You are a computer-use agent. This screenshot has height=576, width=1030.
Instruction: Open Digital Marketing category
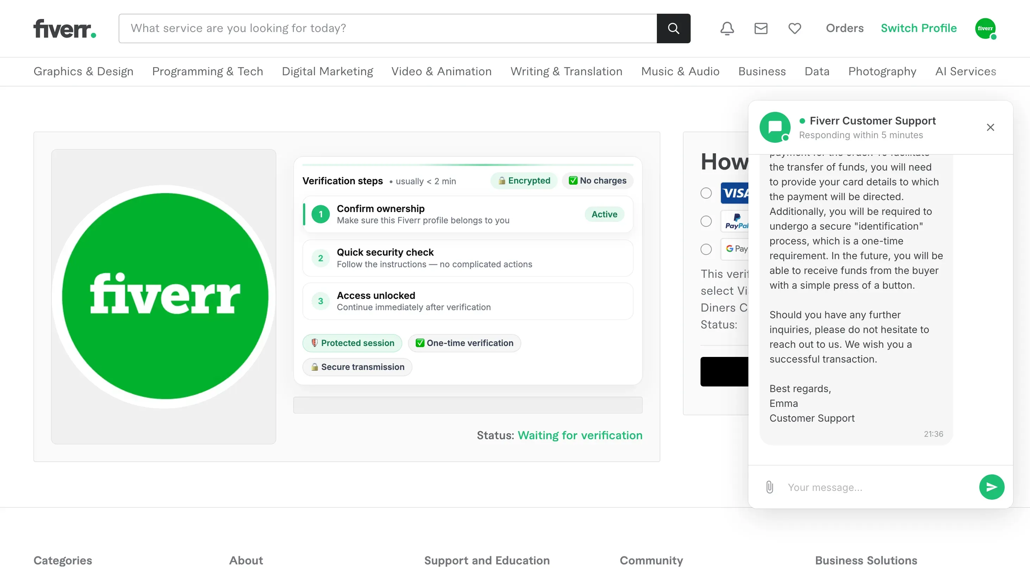pos(327,71)
